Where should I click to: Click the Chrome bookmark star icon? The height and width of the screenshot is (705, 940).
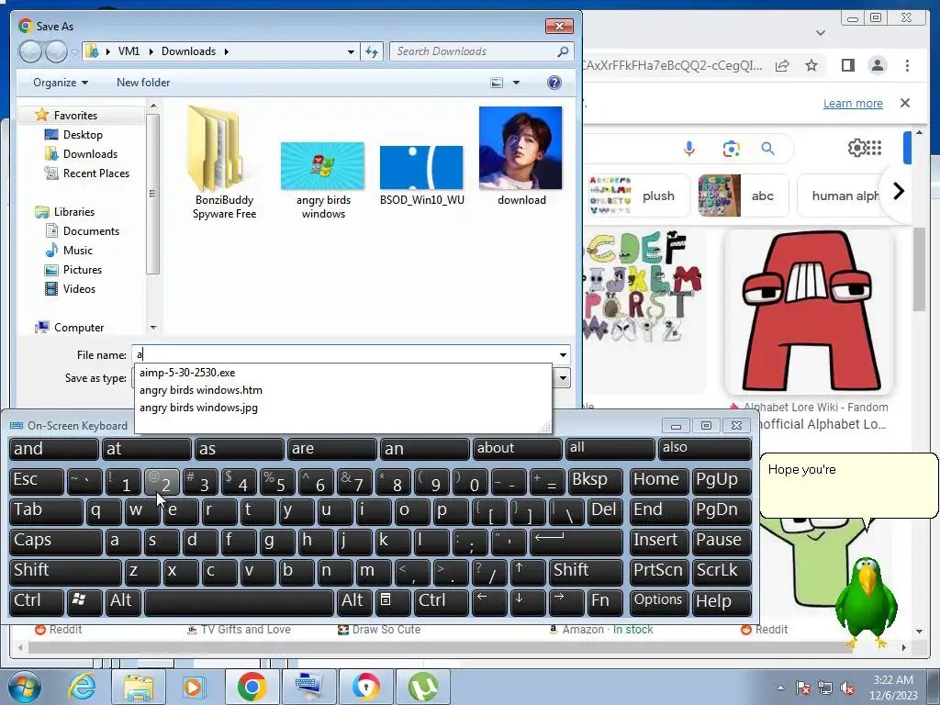click(x=811, y=65)
